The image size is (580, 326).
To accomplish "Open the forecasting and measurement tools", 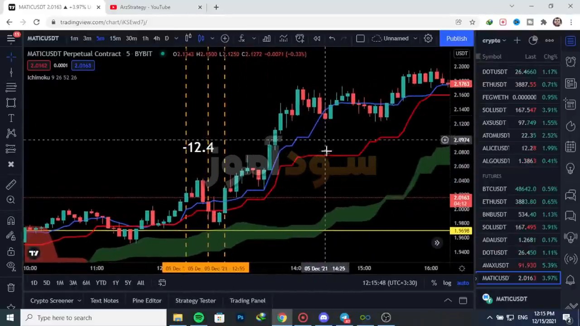I will point(11,149).
